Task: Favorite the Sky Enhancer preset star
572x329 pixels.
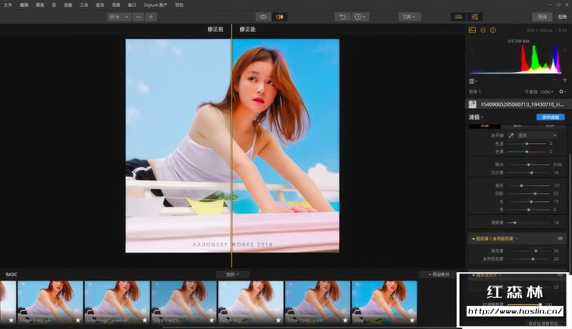Action: coord(212,320)
